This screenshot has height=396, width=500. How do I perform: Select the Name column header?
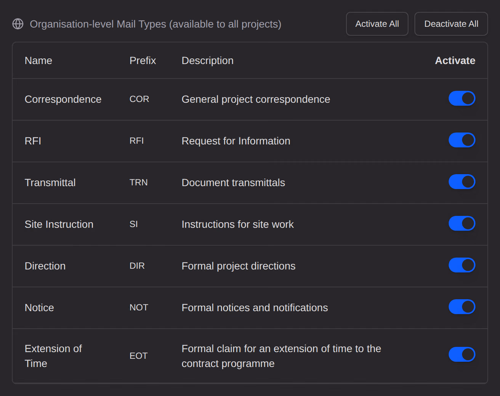38,61
